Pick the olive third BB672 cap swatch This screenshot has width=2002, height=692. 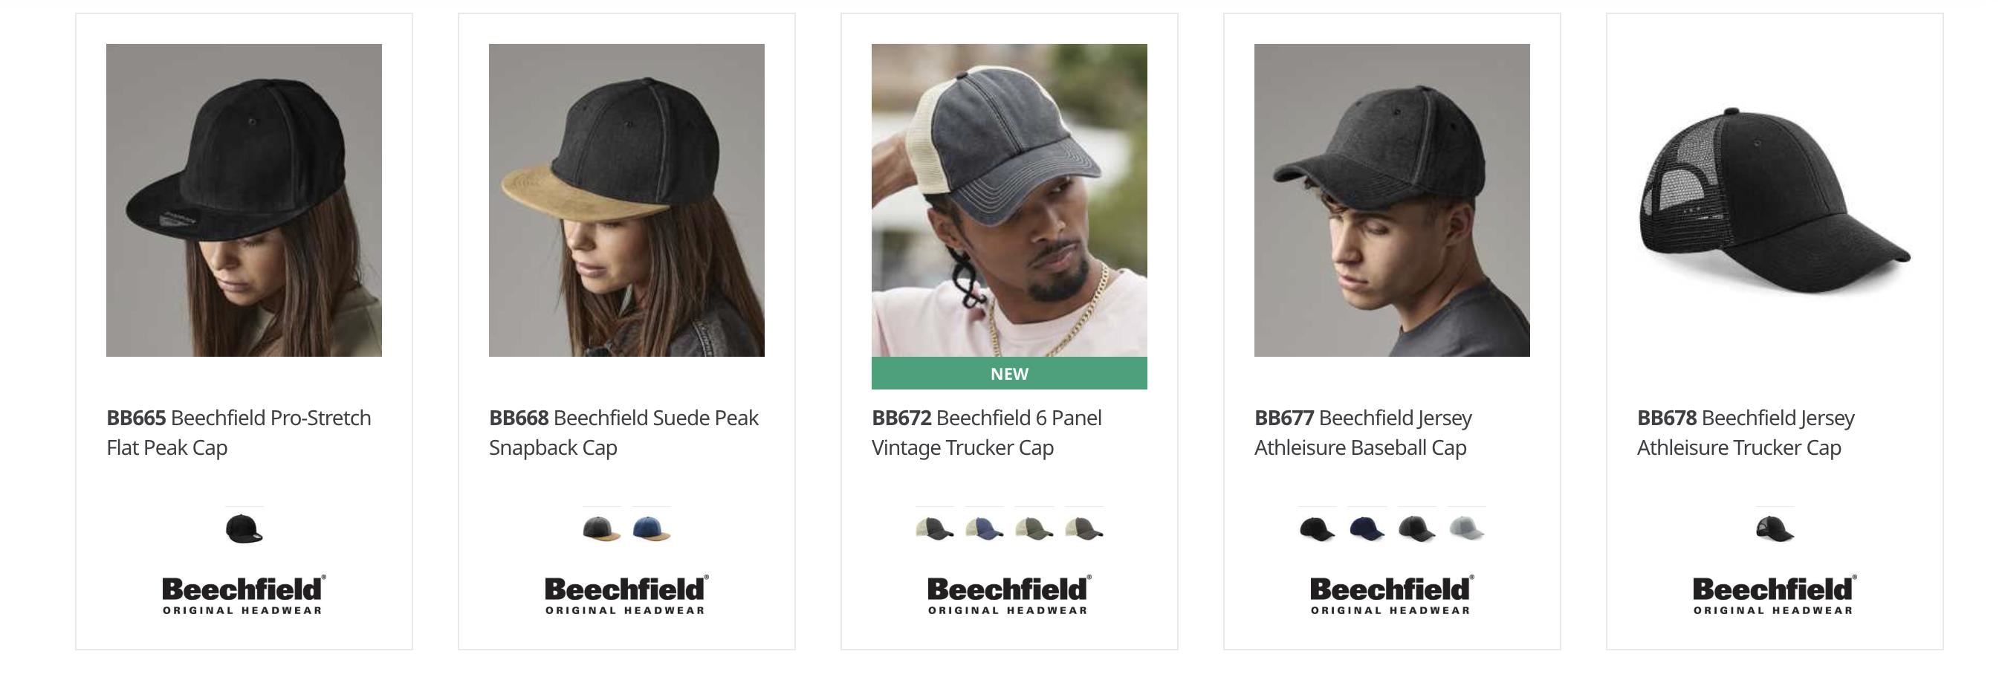point(1034,528)
